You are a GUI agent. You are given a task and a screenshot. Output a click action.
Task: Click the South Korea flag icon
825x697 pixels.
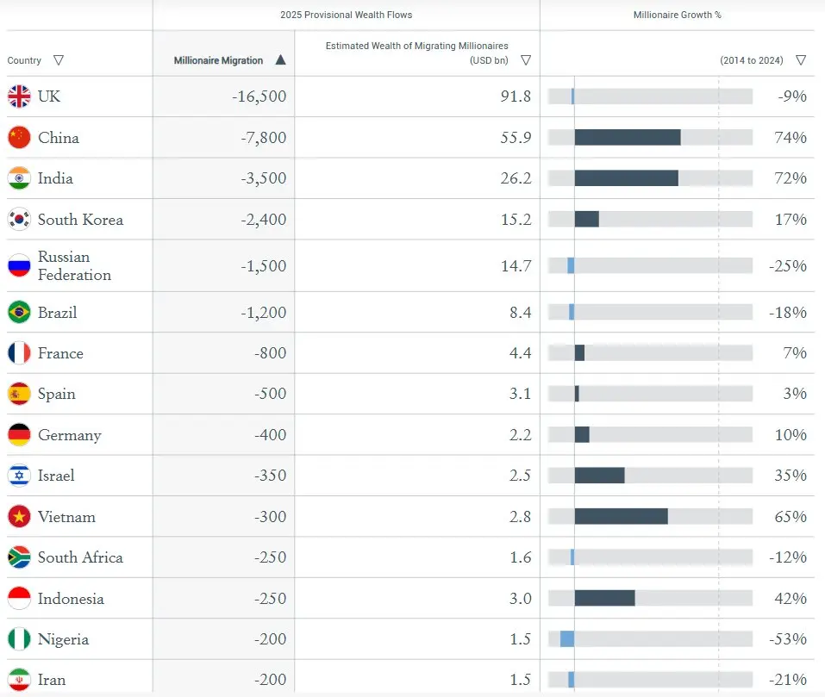[19, 219]
